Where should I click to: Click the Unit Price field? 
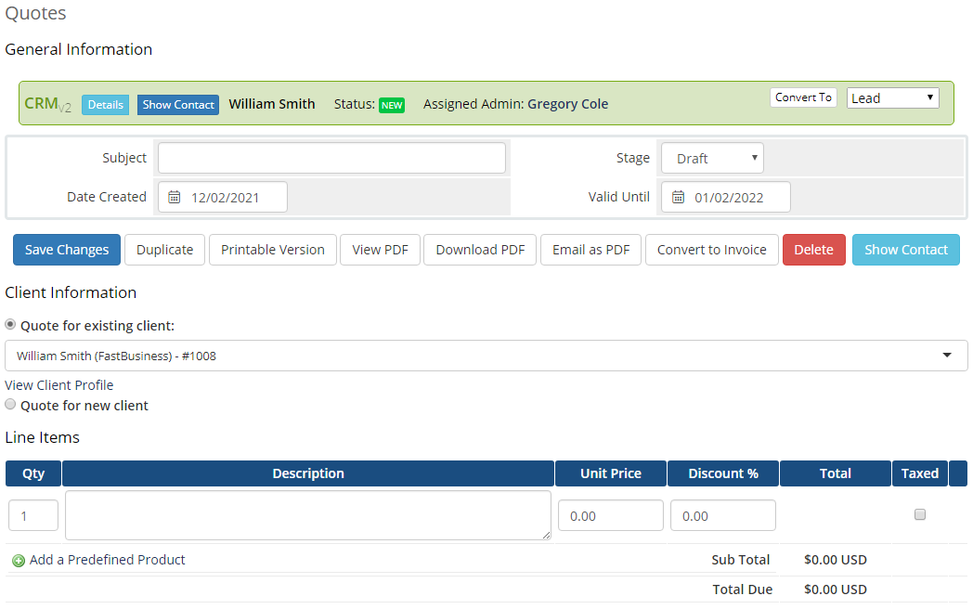(611, 515)
